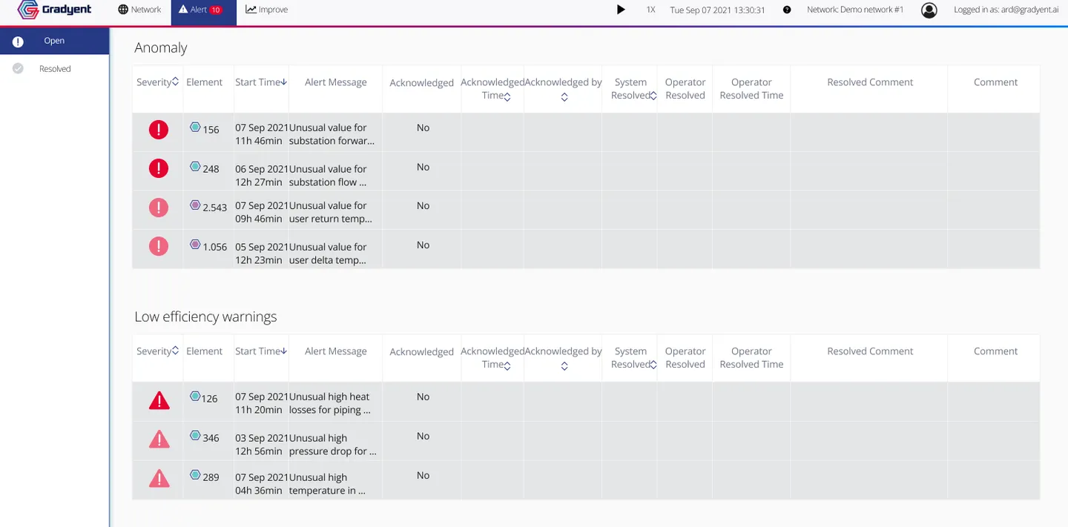Switch to Resolved alerts in sidebar
Screen dimensions: 1068x527
54,68
